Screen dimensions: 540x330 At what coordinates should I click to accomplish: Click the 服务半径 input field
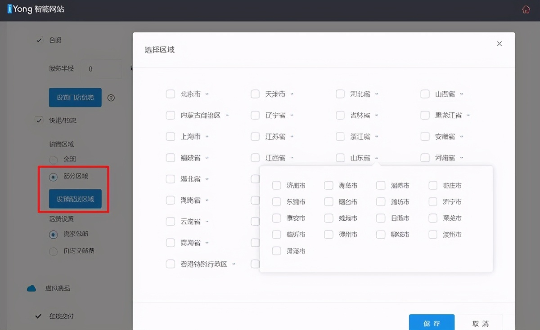[x=101, y=68]
